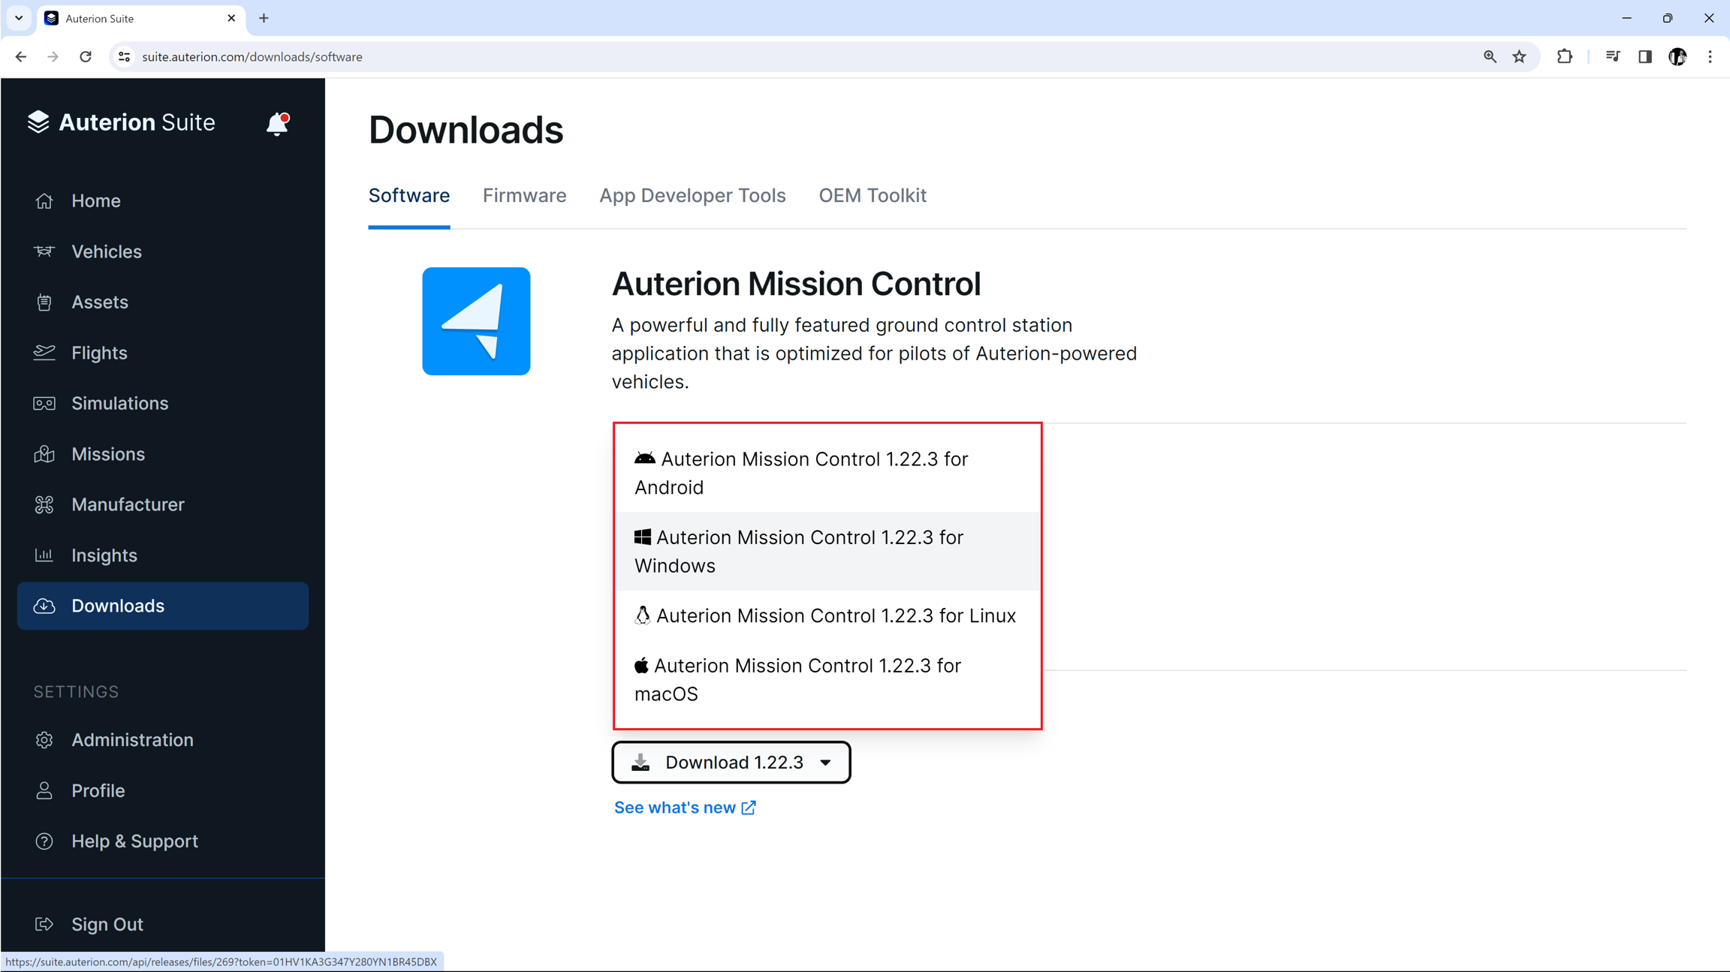This screenshot has height=972, width=1730.
Task: Click Sign Out in the sidebar
Action: [107, 924]
